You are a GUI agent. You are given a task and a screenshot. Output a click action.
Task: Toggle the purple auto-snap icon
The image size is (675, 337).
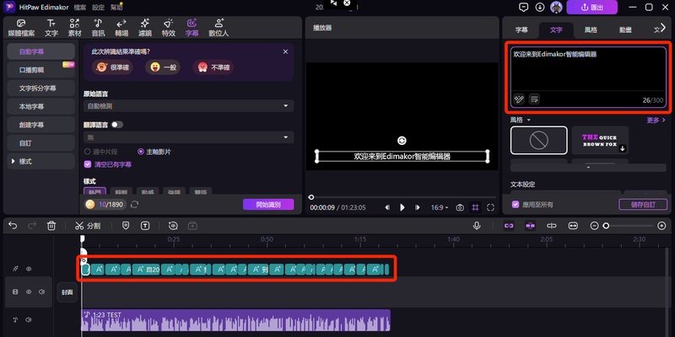pyautogui.click(x=531, y=226)
